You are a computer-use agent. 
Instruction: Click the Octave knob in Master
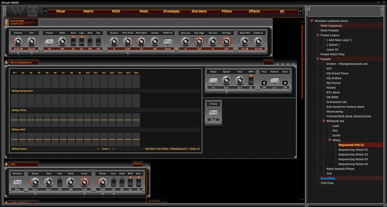(x=114, y=42)
